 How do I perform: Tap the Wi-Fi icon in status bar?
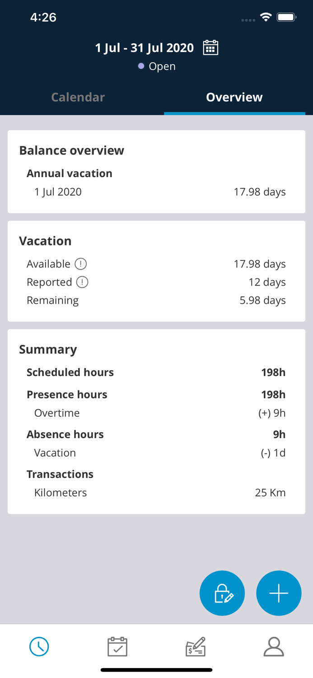[266, 17]
